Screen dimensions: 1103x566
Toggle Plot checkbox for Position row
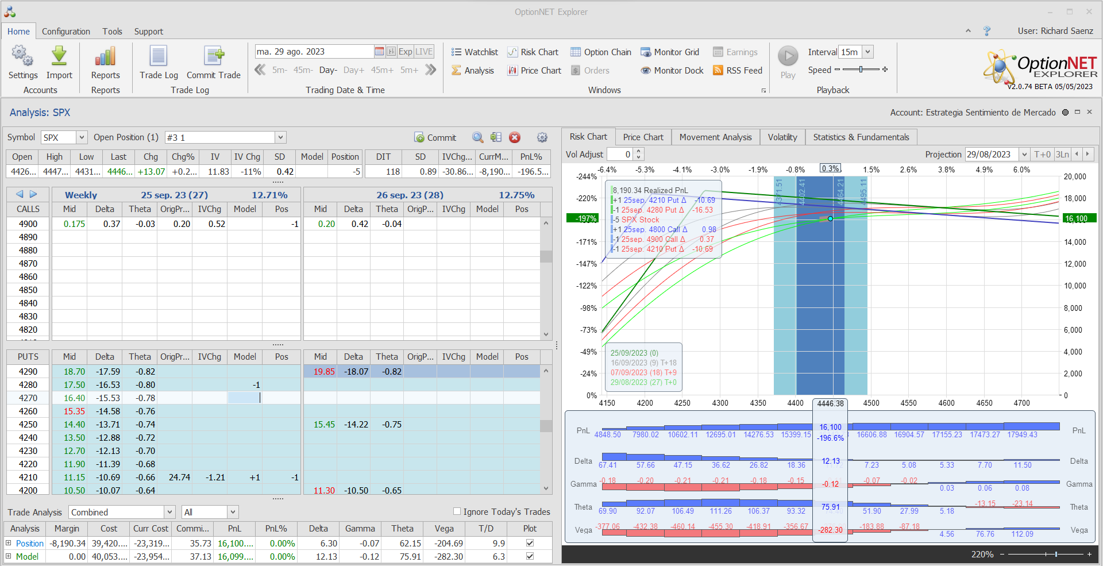point(530,543)
